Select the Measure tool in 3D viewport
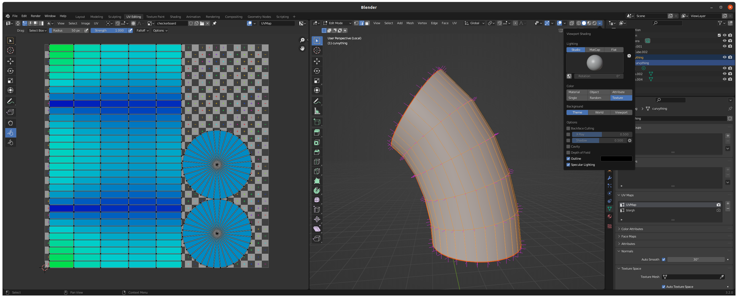Viewport: 738px width, 298px height. 317,111
